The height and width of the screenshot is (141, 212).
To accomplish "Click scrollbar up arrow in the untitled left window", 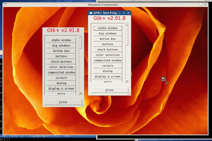I will [81, 37].
